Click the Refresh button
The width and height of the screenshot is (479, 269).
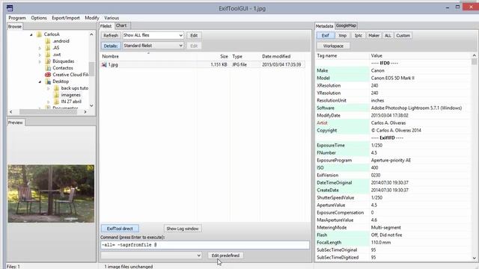click(x=111, y=35)
